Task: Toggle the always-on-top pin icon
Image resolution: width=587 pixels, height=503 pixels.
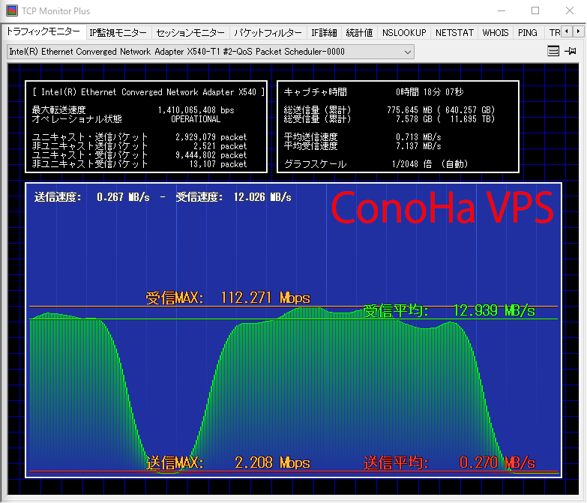Action: pyautogui.click(x=571, y=52)
